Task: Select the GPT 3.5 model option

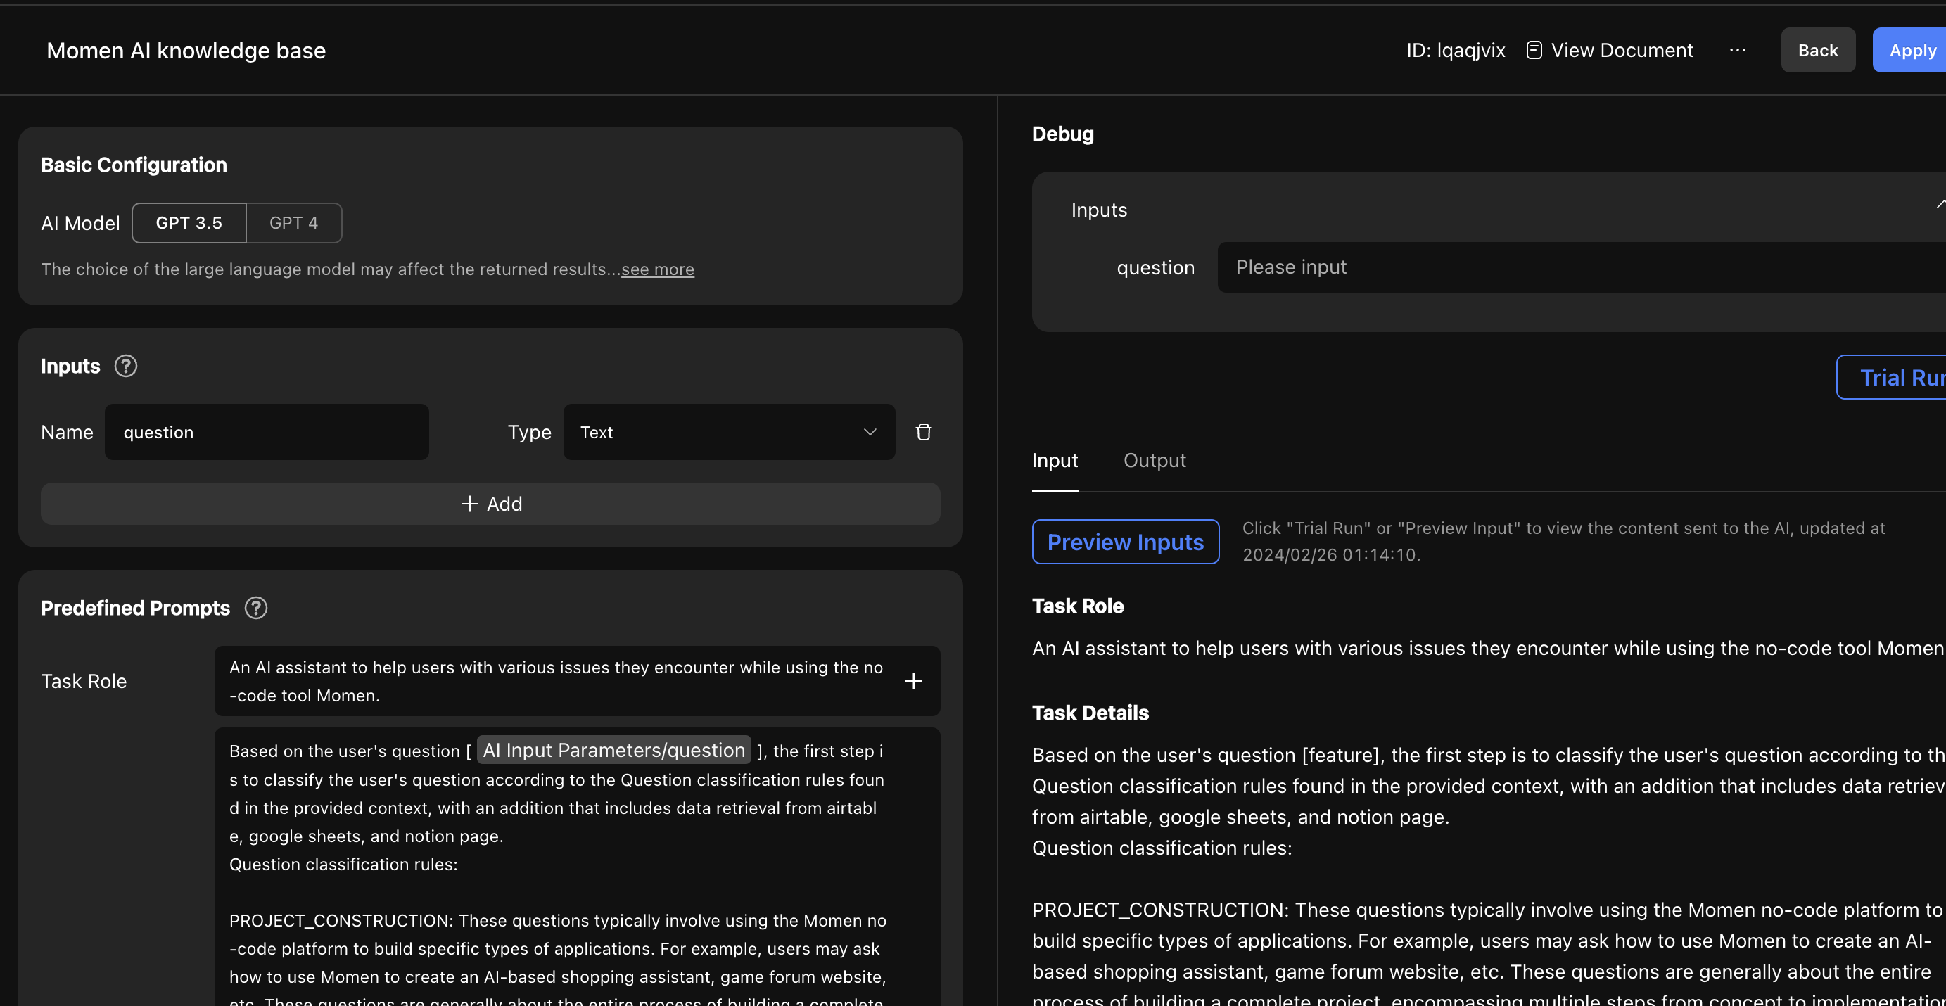Action: click(189, 222)
